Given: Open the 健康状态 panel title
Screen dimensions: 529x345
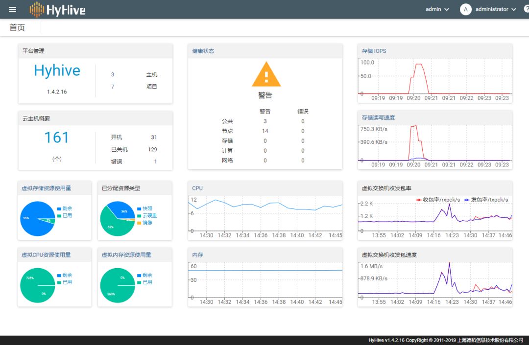Looking at the screenshot, I should 203,51.
